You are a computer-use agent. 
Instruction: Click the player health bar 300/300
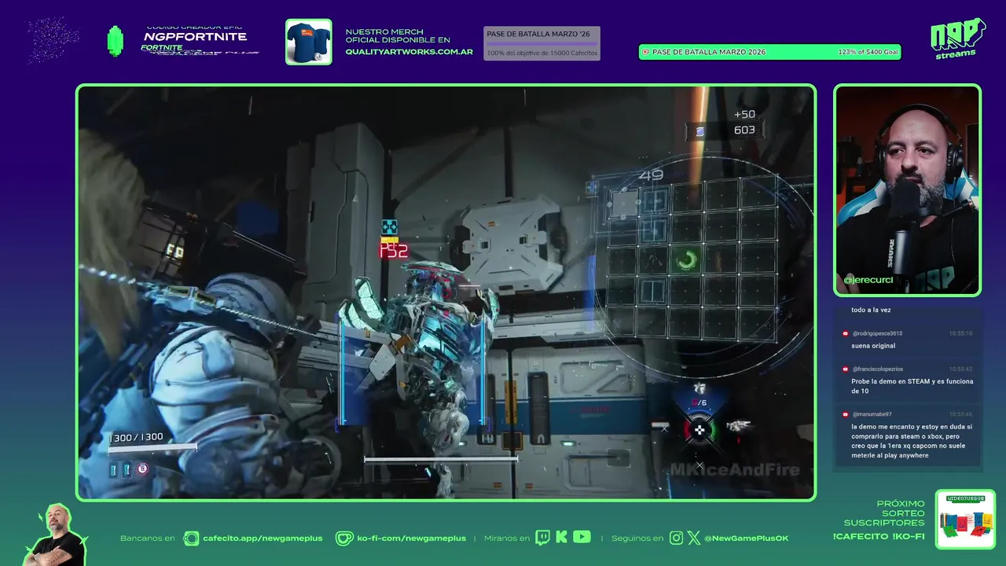click(x=152, y=448)
